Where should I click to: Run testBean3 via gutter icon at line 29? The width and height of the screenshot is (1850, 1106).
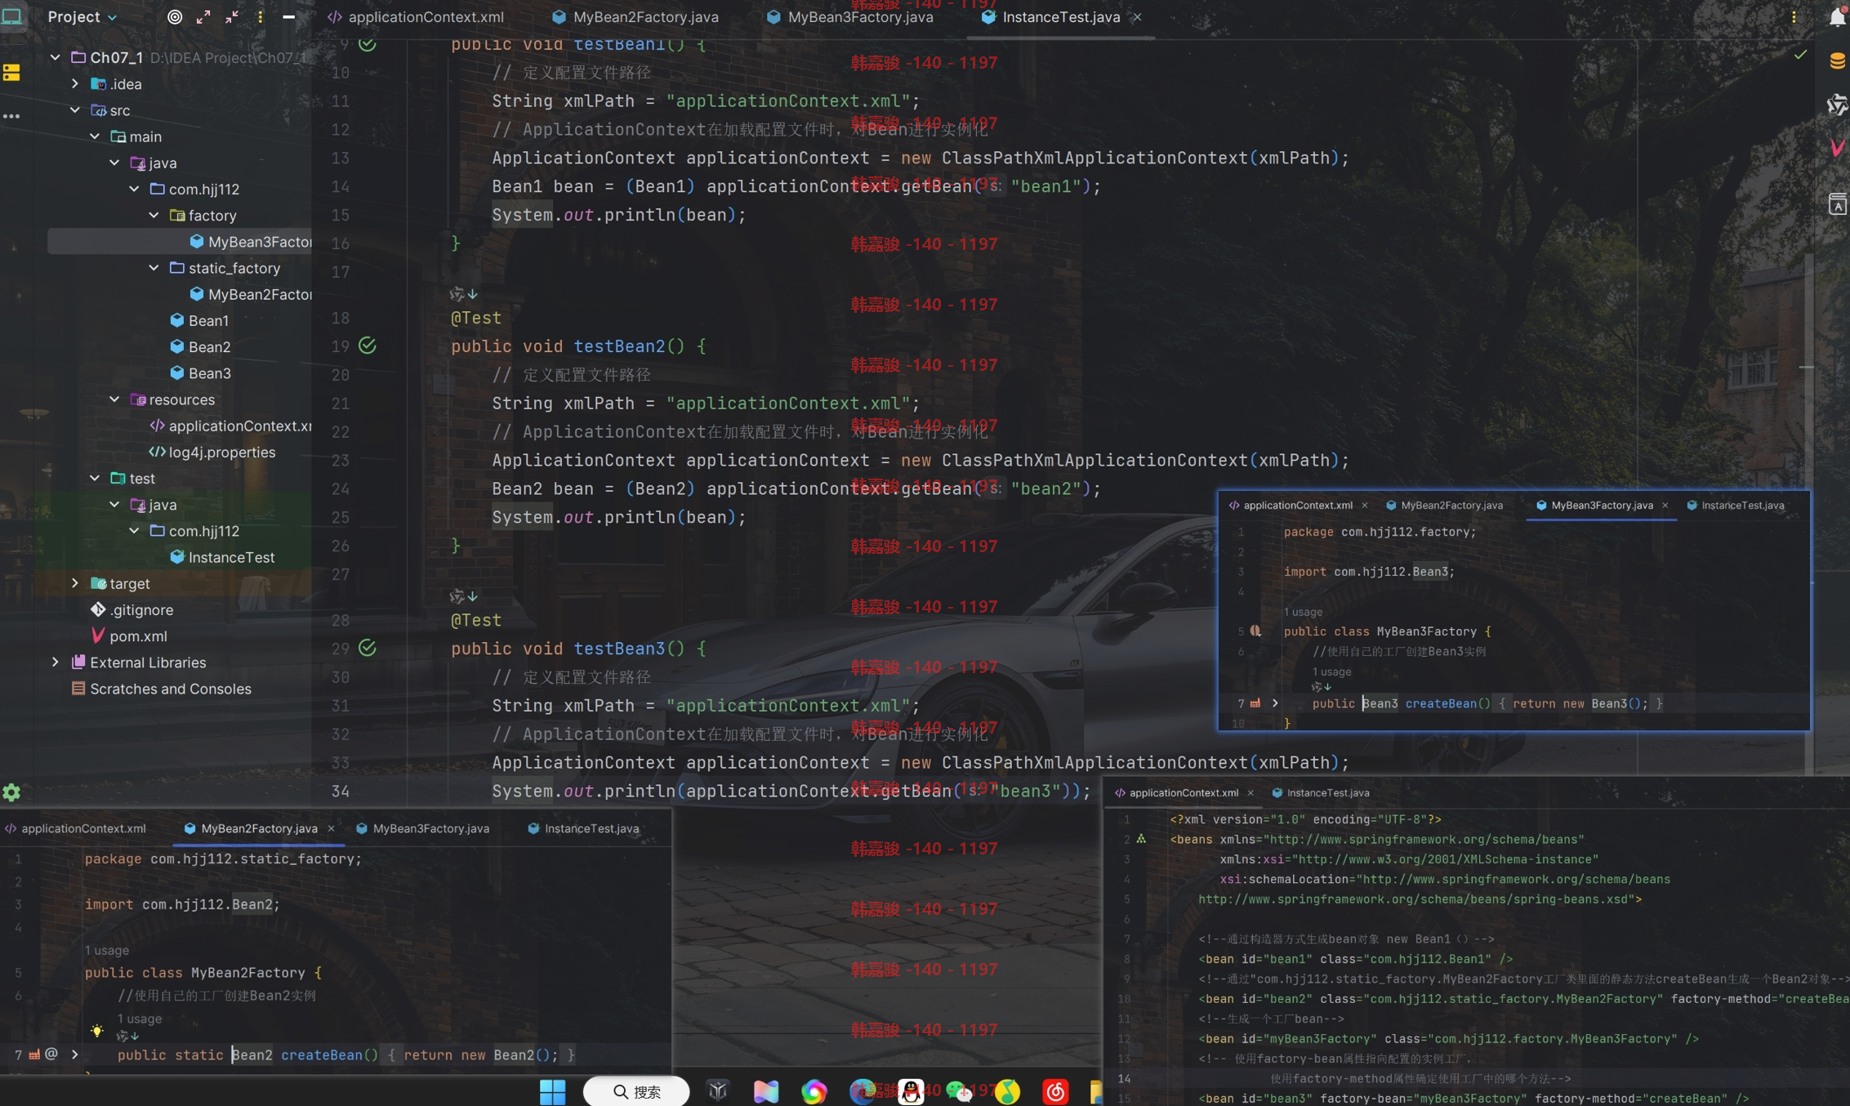[x=368, y=648]
